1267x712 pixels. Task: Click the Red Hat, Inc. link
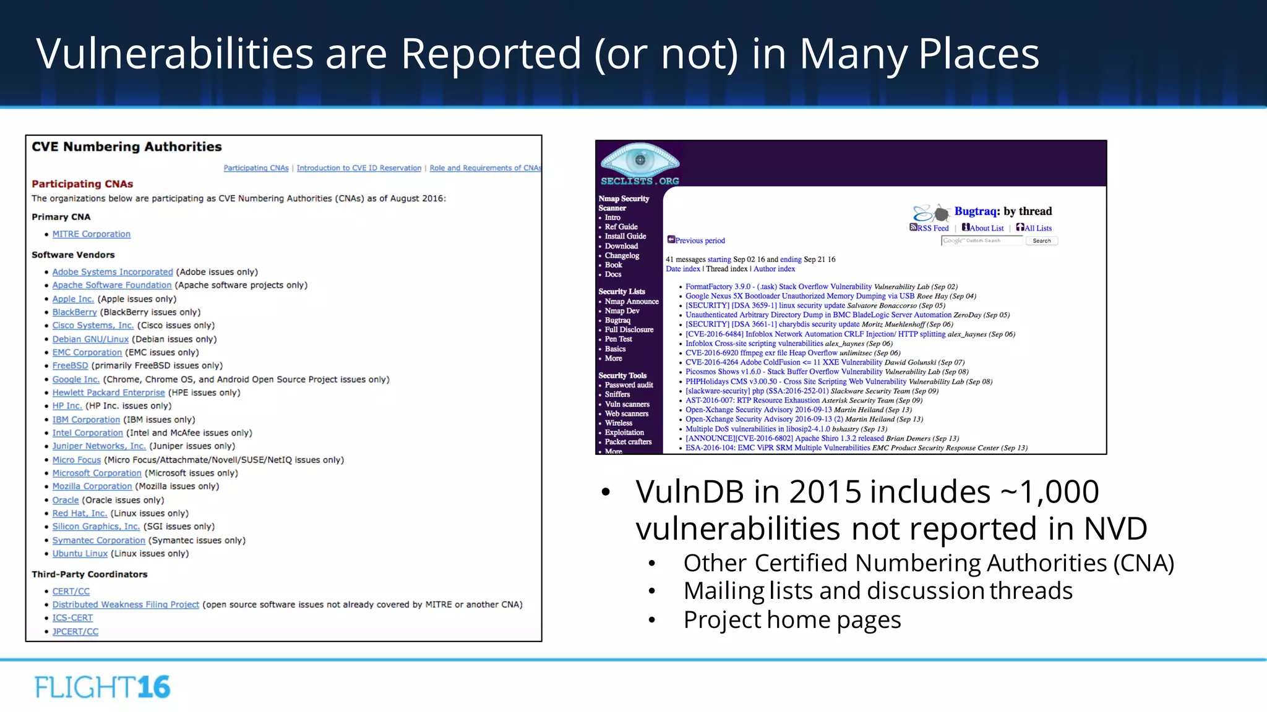pyautogui.click(x=80, y=513)
